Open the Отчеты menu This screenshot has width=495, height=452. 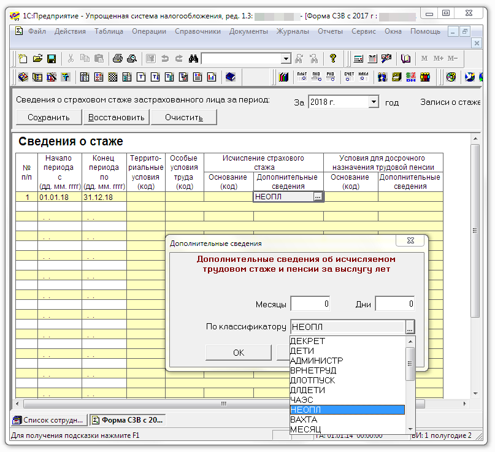coord(330,31)
